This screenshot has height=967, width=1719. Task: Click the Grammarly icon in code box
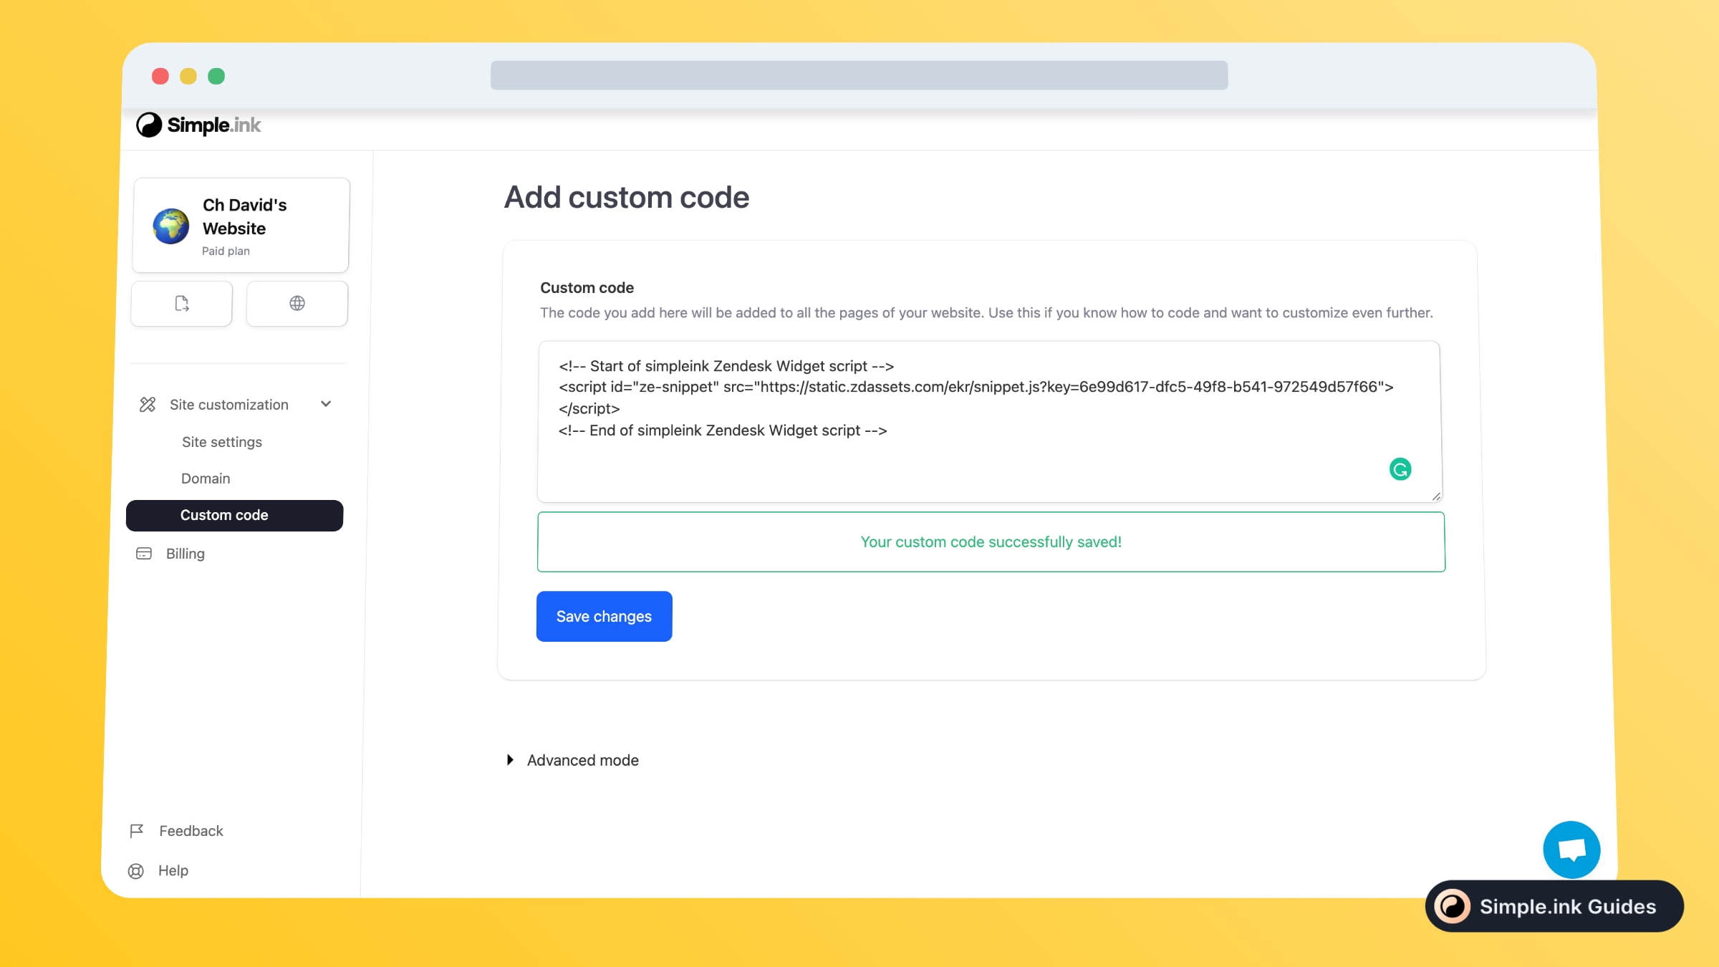(1400, 469)
